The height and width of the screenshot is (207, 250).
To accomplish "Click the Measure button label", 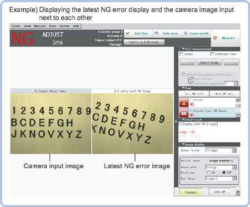I will tap(228, 38).
